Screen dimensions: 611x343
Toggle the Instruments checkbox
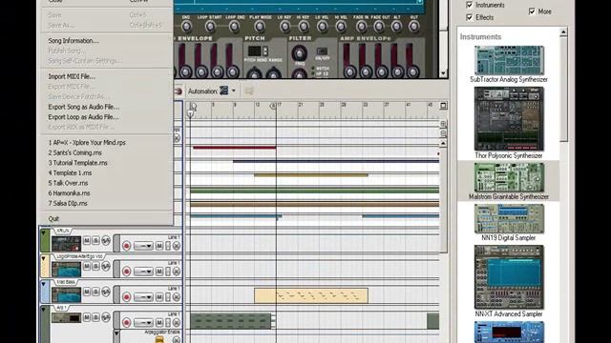(469, 5)
